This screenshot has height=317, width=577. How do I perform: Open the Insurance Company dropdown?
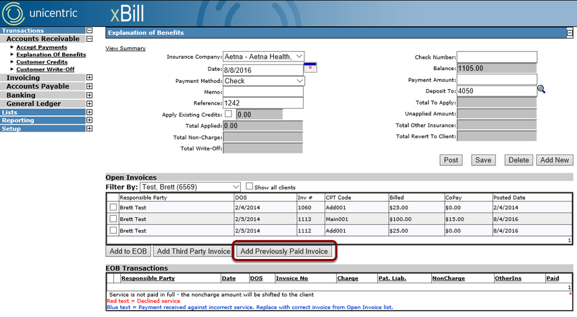coord(263,57)
